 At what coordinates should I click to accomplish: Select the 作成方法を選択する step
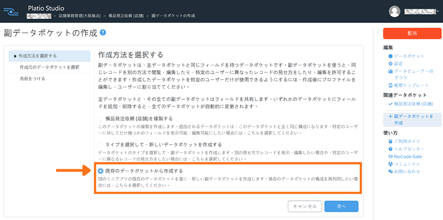(49, 56)
